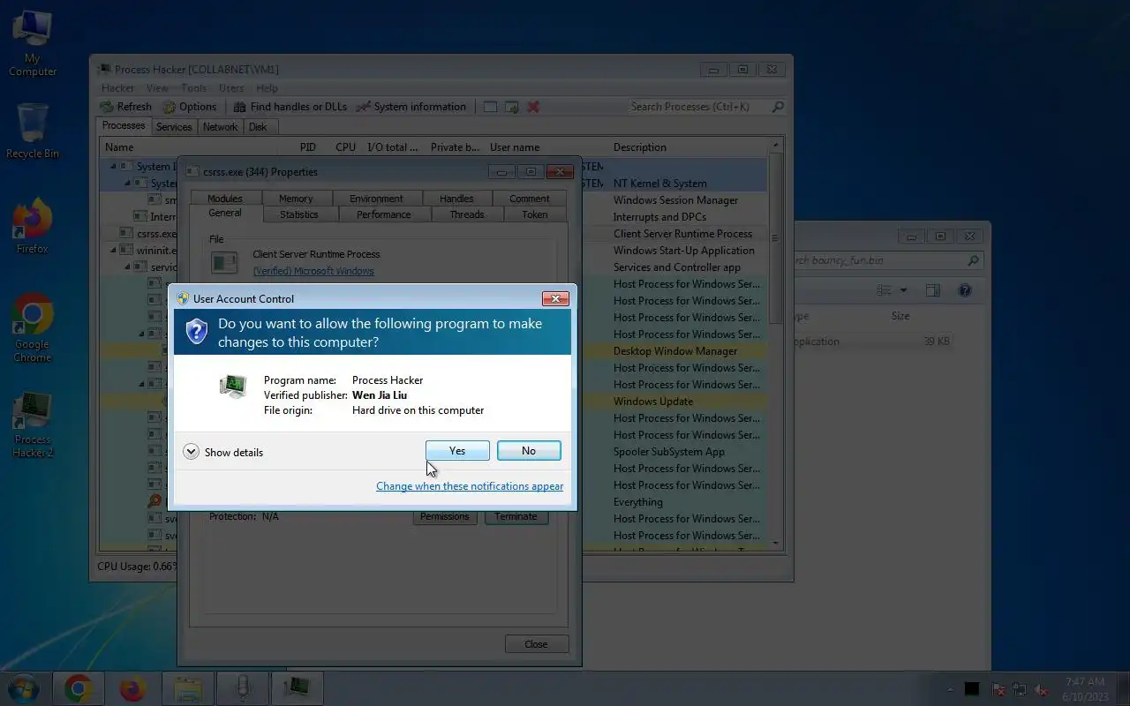Click Process Hacker icon in the taskbar
This screenshot has height=706, width=1130.
pyautogui.click(x=298, y=688)
